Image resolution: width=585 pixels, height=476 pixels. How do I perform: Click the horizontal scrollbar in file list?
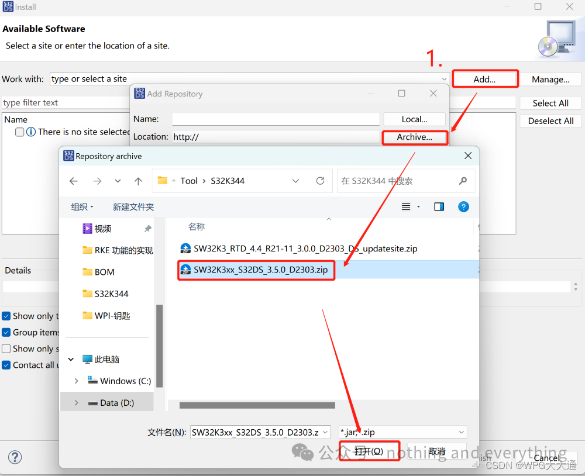[x=257, y=405]
